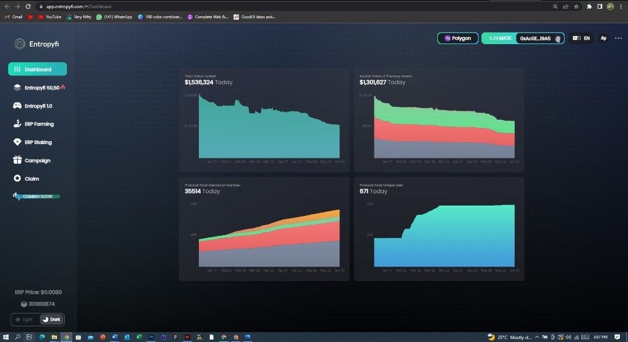Viewport: 628px width, 342px height.
Task: Expand the system tray hidden icons arrow
Action: [x=537, y=337]
